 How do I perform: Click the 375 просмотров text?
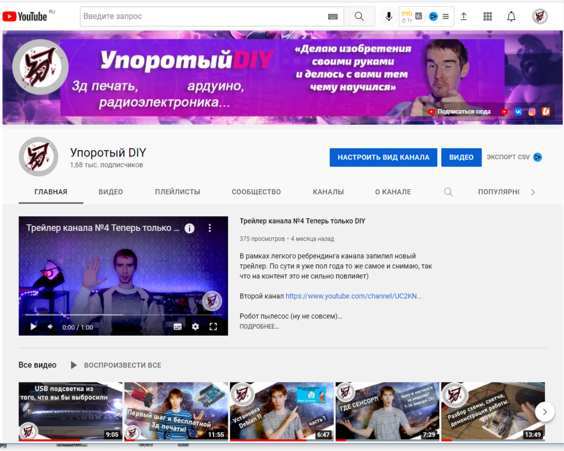coord(262,239)
